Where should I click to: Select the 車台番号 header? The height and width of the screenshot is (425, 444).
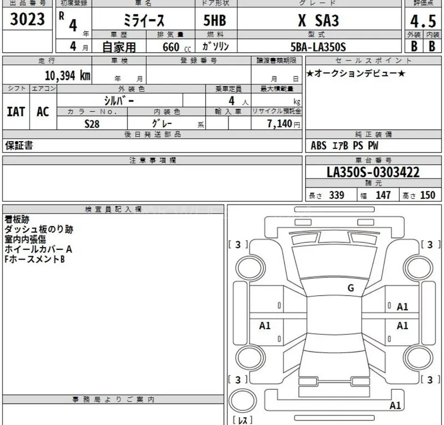point(373,160)
